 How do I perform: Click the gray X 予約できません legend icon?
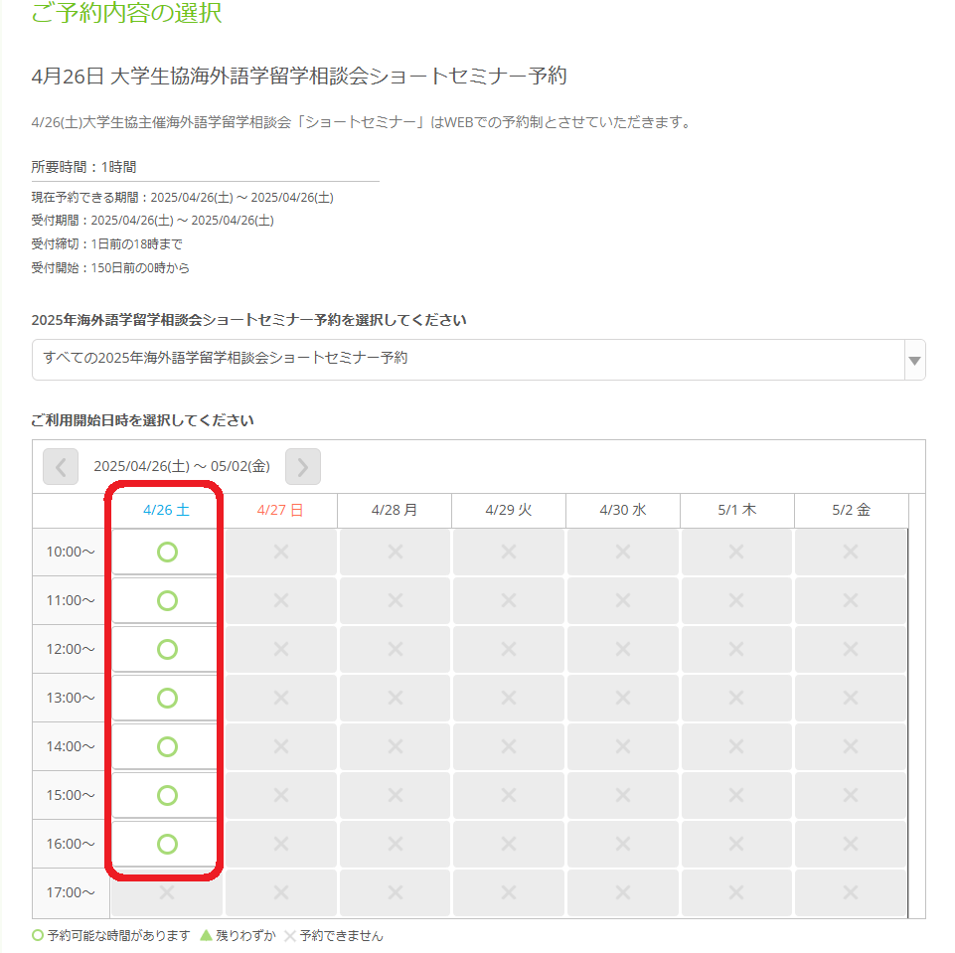coord(290,936)
